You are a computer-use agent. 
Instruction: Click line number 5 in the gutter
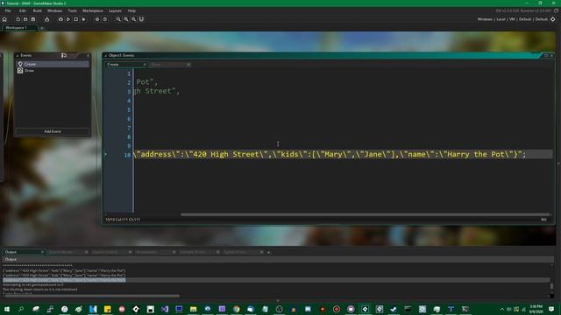(129, 110)
